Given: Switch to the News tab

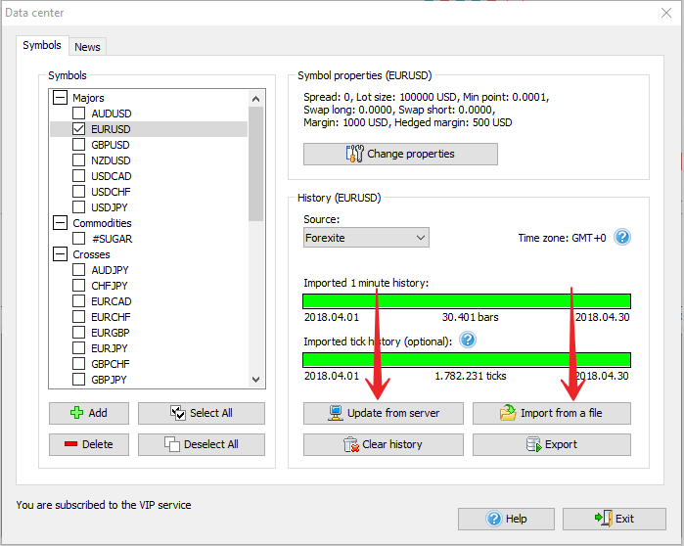Looking at the screenshot, I should click(x=87, y=47).
